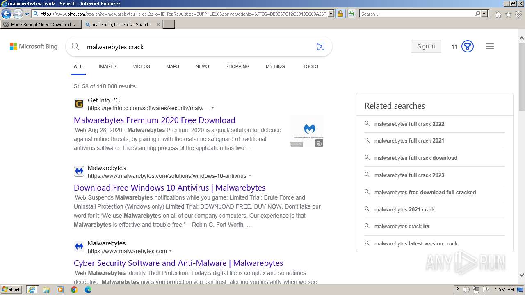Screen dimensions: 525x295
Task: Click the refresh page icon
Action: [x=352, y=14]
